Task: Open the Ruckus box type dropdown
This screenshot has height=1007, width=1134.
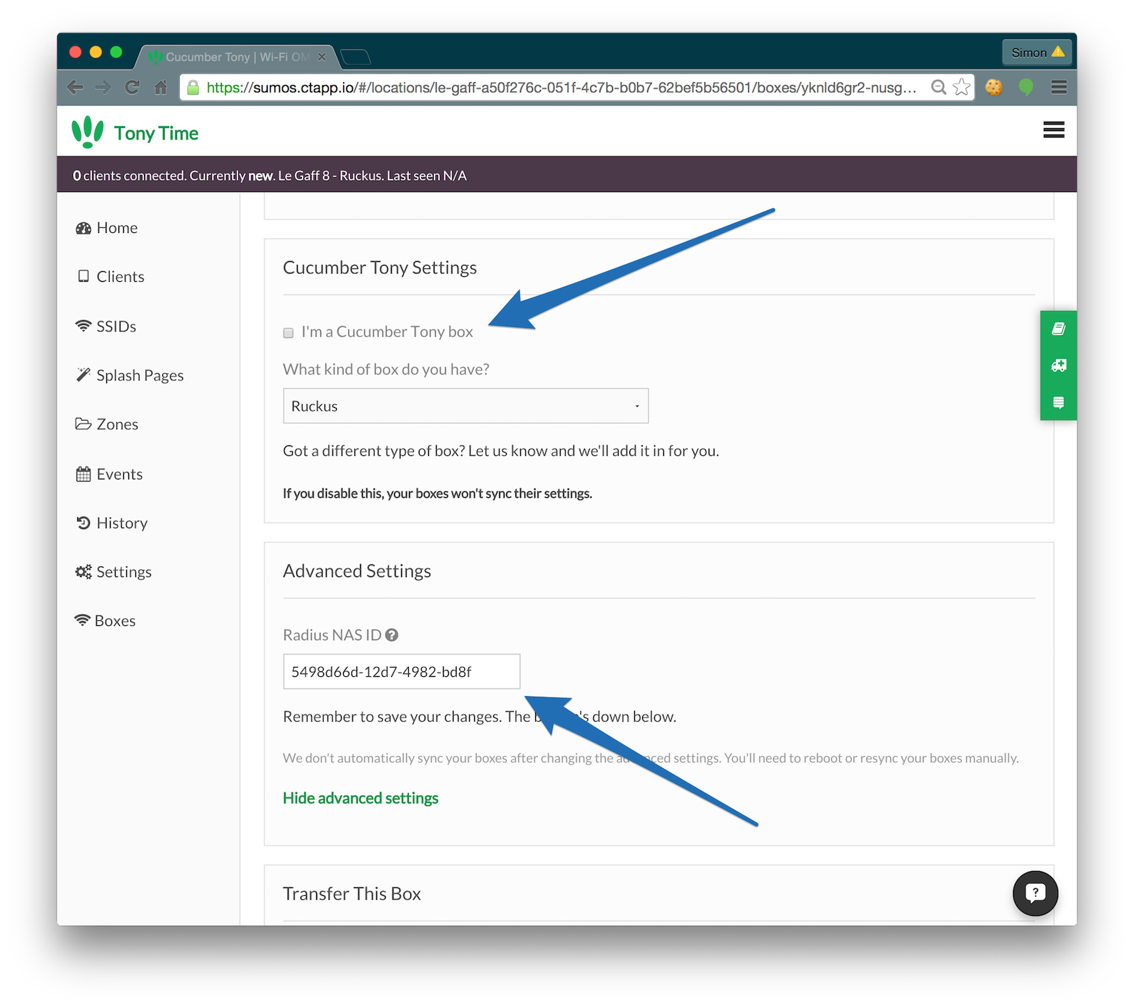Action: click(x=466, y=406)
